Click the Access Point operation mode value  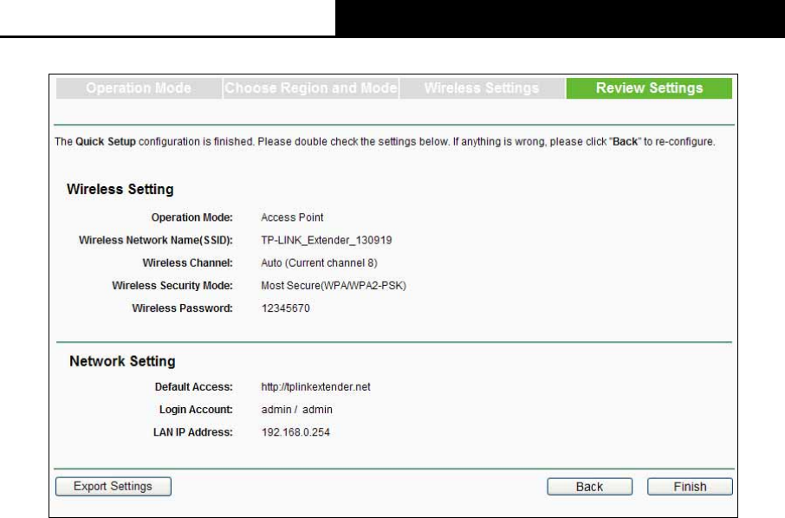coord(292,217)
